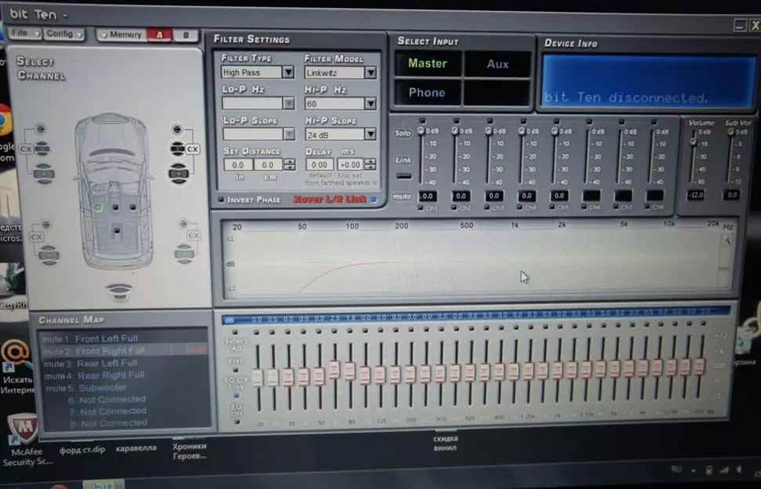Viewport: 761px width, 489px height.
Task: Select the rear right woofer speaker
Action: pos(184,253)
